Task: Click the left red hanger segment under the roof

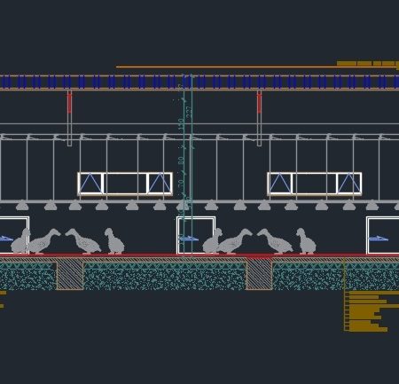Action: point(69,102)
